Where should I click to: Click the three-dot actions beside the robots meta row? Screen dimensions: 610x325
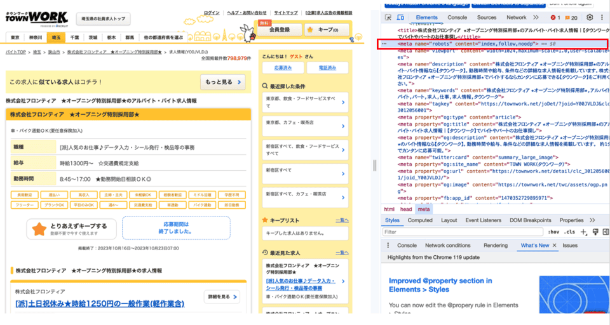click(384, 44)
